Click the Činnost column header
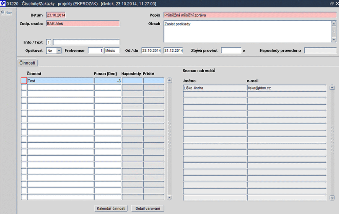The height and width of the screenshot is (214, 339). (x=34, y=74)
